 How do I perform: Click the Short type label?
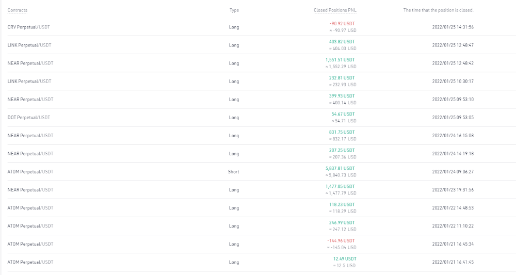click(234, 172)
